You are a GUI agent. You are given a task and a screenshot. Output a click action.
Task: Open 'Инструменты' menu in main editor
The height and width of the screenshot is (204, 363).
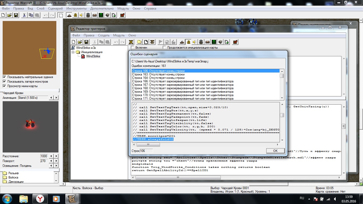(x=77, y=8)
